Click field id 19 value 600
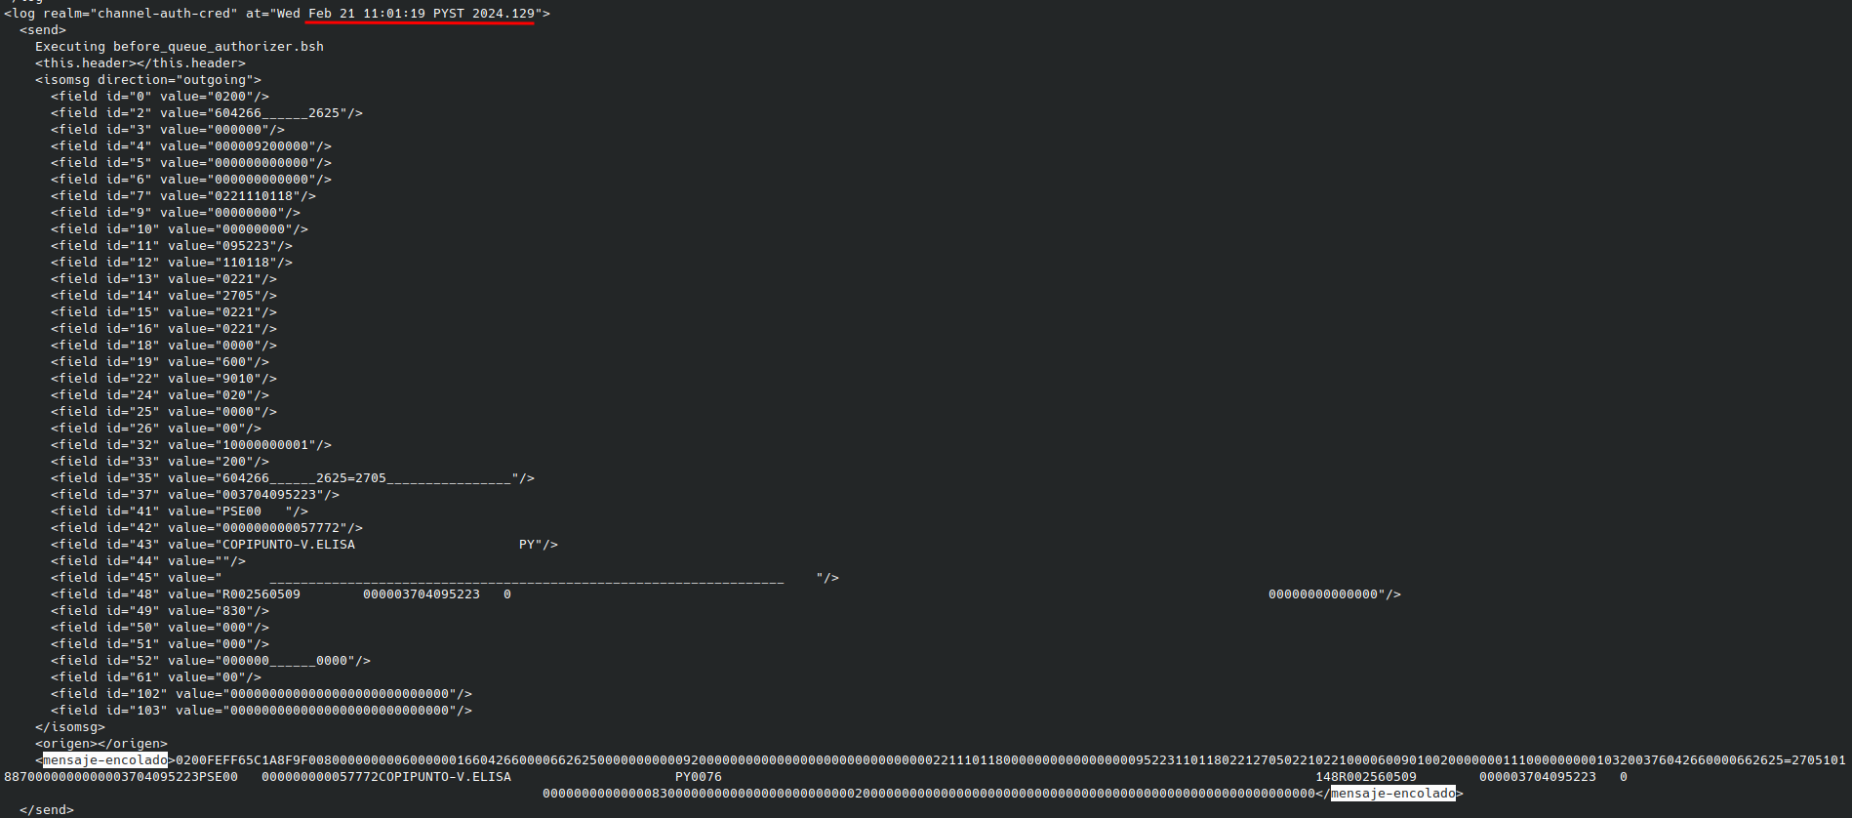The height and width of the screenshot is (818, 1852). point(160,362)
